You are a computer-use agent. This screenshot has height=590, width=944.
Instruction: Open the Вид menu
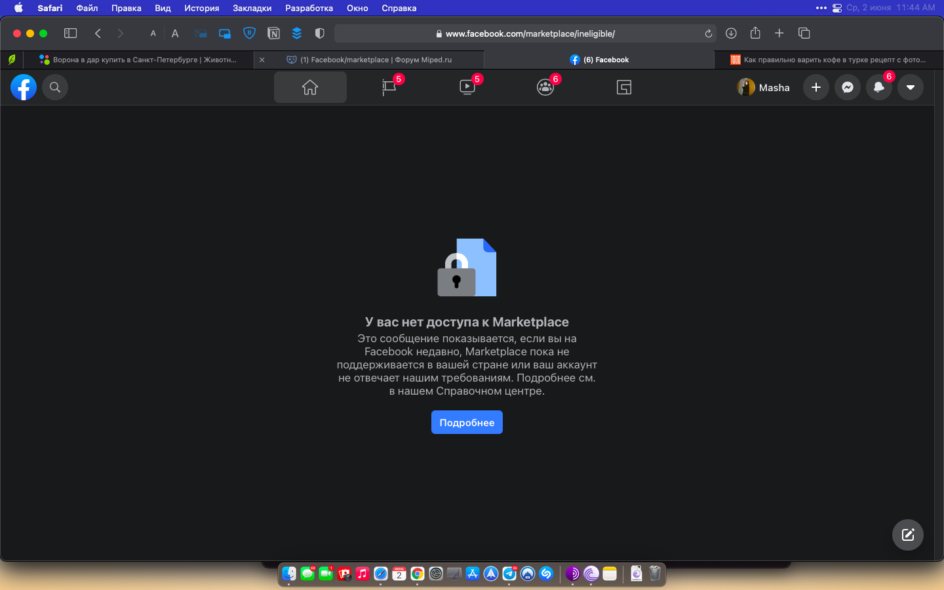pos(163,8)
